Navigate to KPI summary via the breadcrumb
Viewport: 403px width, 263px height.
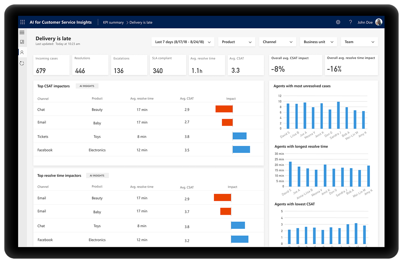[113, 22]
